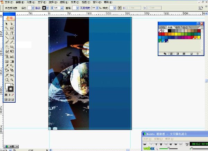Choose the Rectangle shape tool
The width and height of the screenshot is (208, 151).
[x=12, y=38]
